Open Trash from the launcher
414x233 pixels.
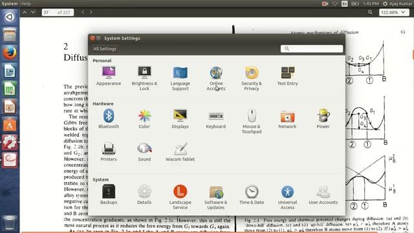(x=10, y=223)
